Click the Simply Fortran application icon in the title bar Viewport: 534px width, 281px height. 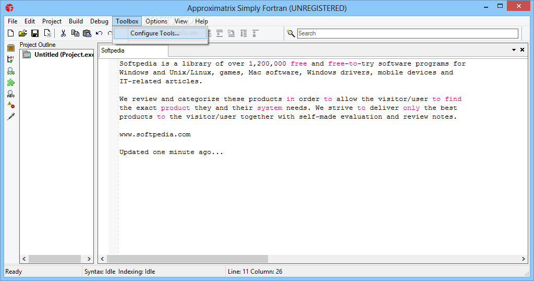pos(9,8)
